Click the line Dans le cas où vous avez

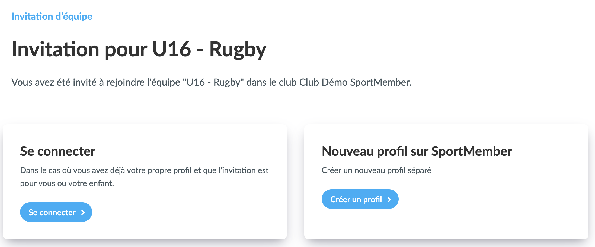tap(144, 170)
